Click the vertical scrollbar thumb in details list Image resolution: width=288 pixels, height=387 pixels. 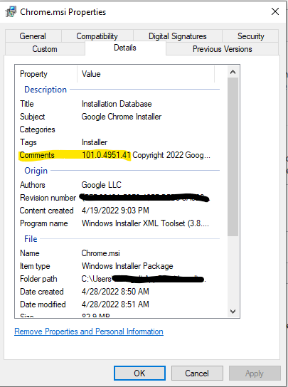[233, 157]
